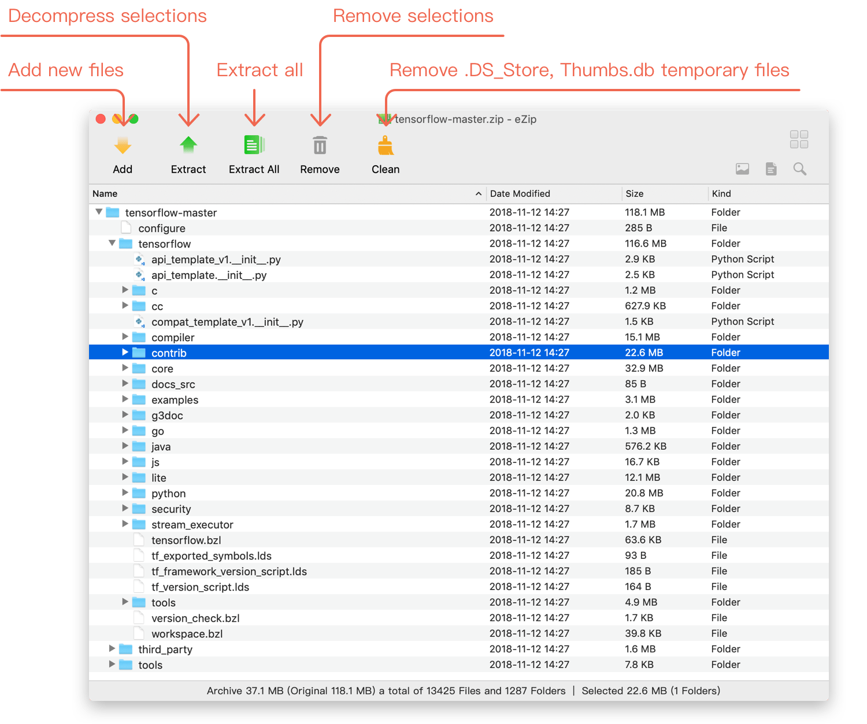
Task: Click the third_party folder icon
Action: tap(126, 649)
